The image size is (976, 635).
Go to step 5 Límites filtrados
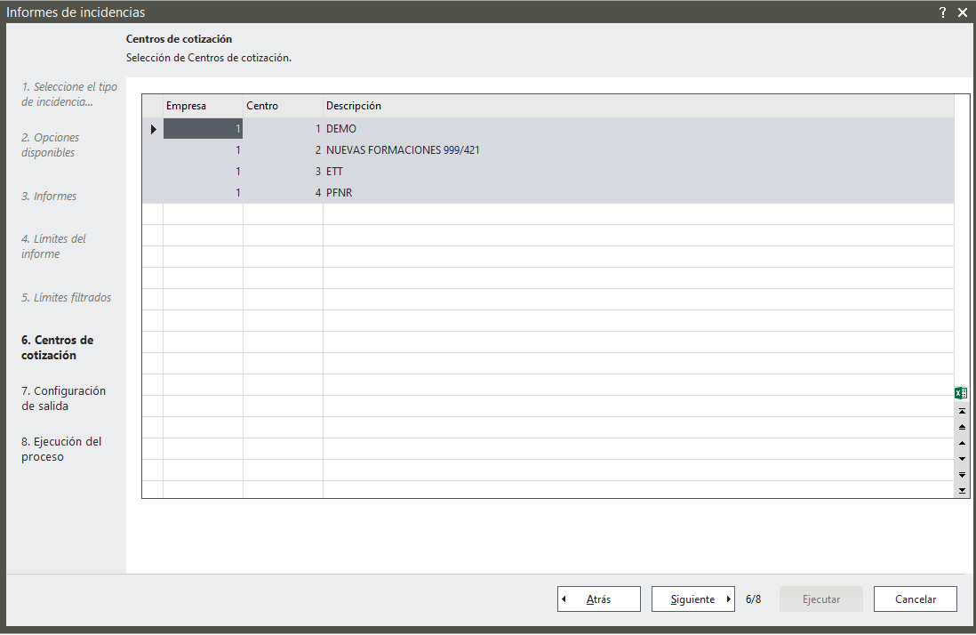[x=66, y=298]
